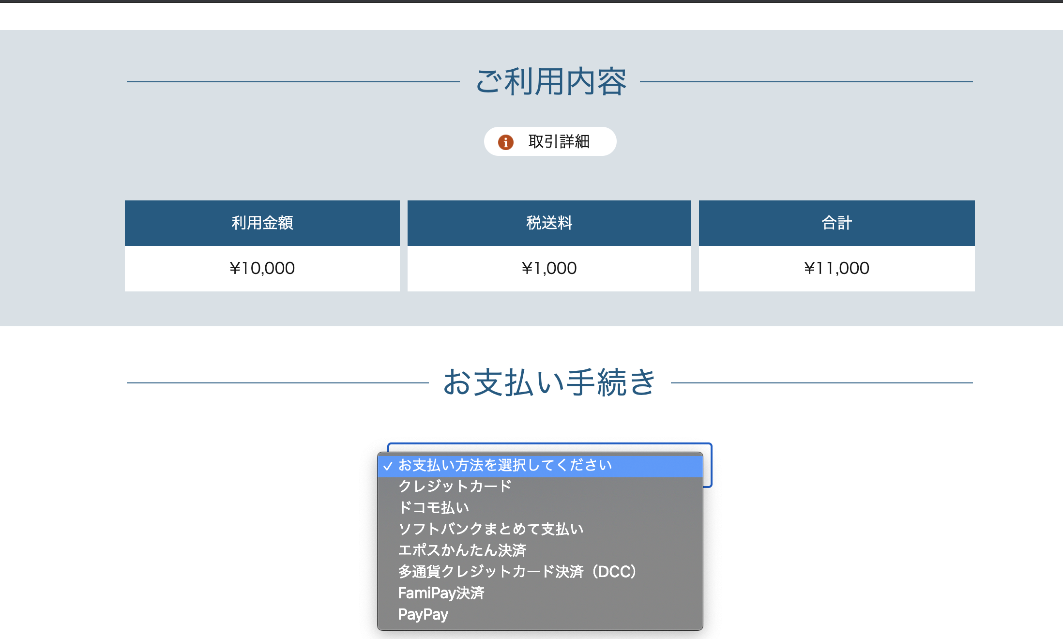The height and width of the screenshot is (639, 1063).
Task: Select PayPay payment option
Action: (x=423, y=614)
